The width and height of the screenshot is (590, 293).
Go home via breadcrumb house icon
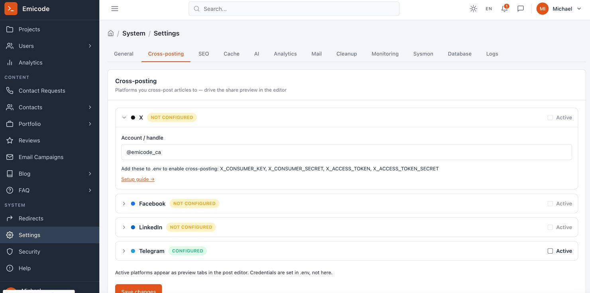tap(111, 33)
